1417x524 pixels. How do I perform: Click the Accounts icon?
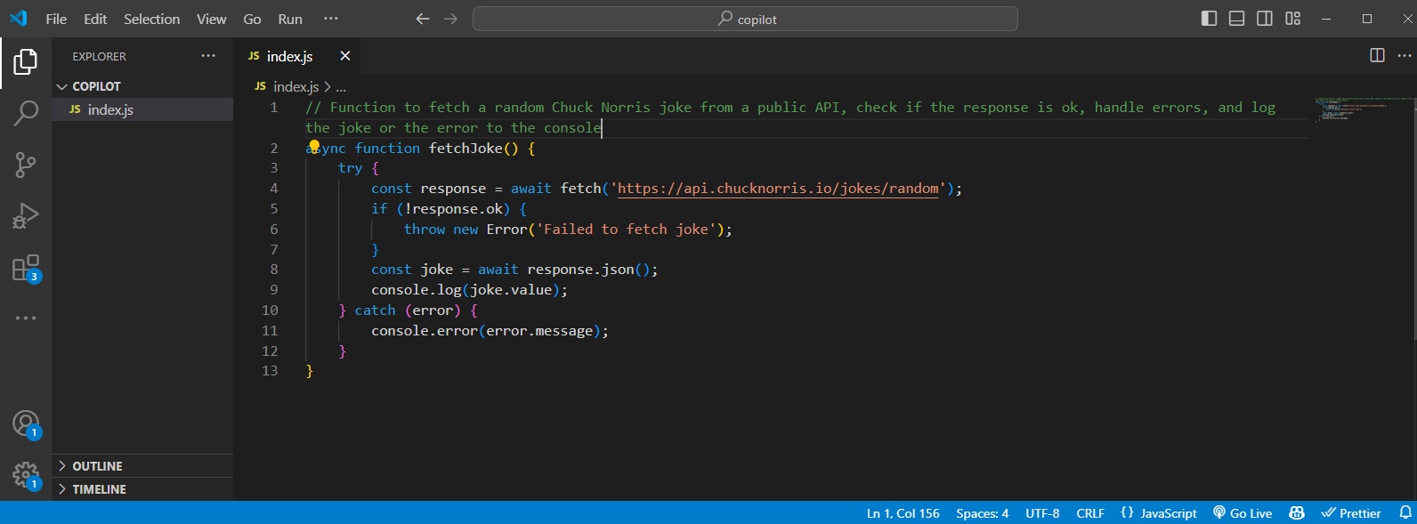point(26,423)
